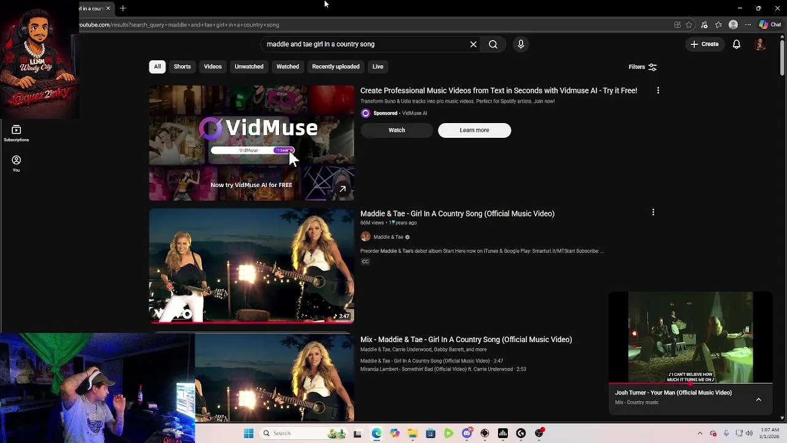The height and width of the screenshot is (443, 787).
Task: Select the Live filter chip
Action: 378,66
